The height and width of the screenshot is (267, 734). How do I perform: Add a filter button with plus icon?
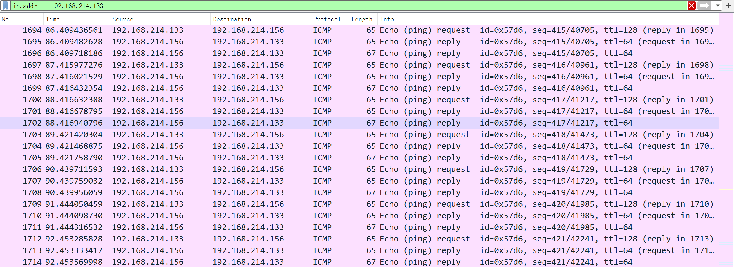tap(728, 6)
